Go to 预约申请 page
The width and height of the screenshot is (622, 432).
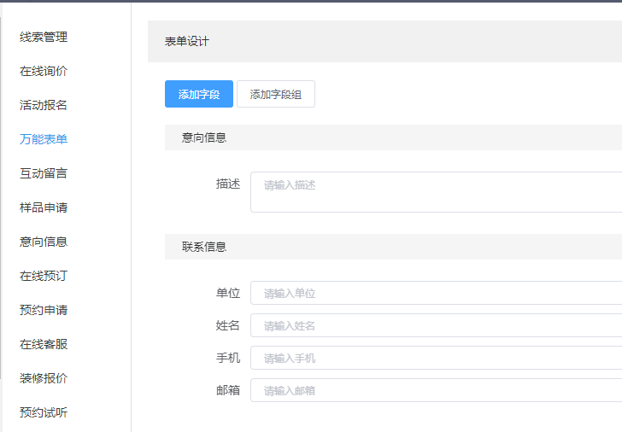(44, 310)
